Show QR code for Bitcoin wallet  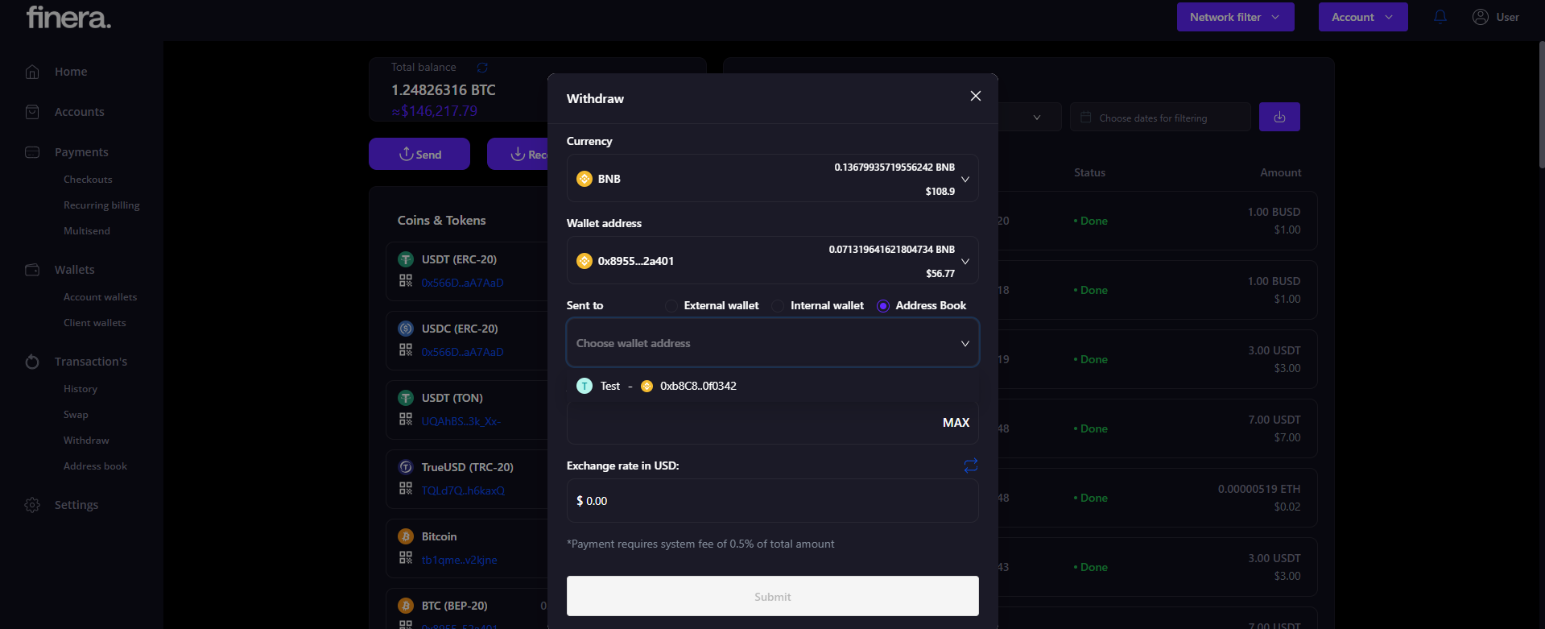(x=406, y=558)
